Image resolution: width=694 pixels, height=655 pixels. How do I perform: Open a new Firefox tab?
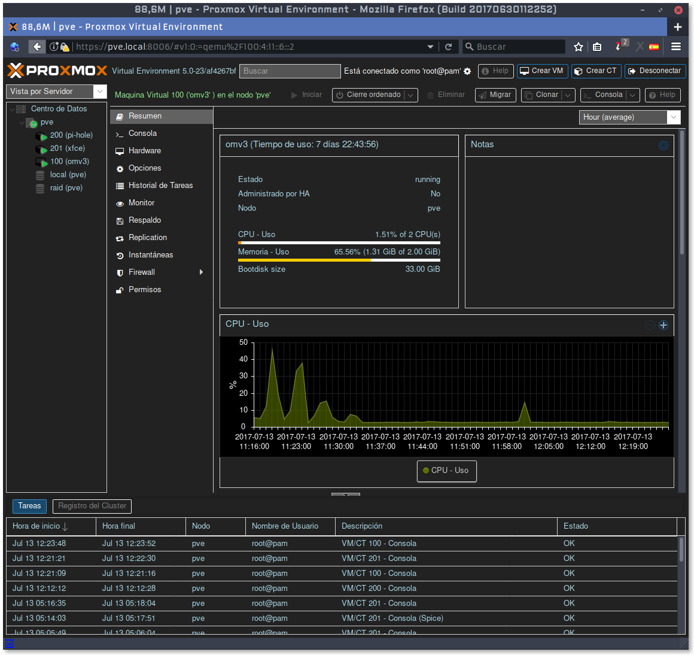[678, 27]
